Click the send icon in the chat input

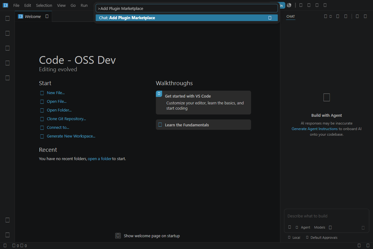(x=363, y=228)
